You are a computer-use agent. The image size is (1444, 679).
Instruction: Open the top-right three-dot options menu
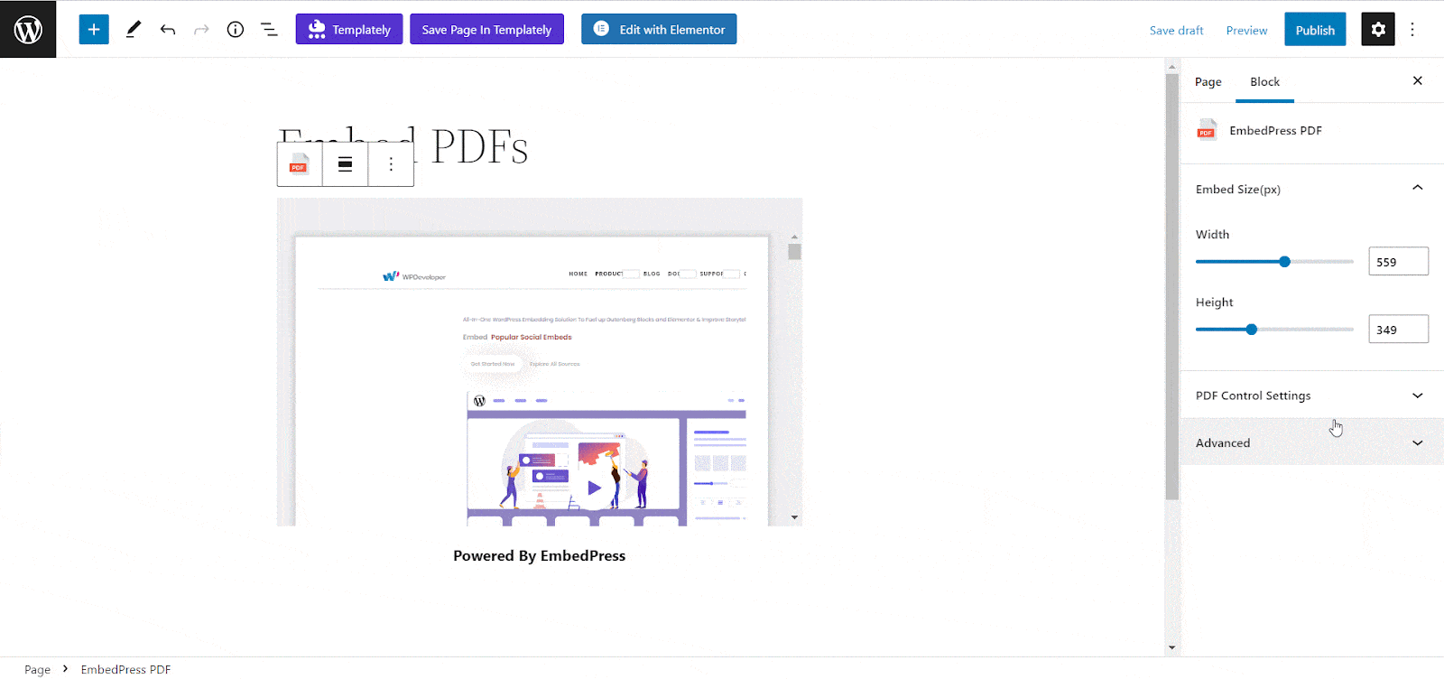tap(1412, 29)
